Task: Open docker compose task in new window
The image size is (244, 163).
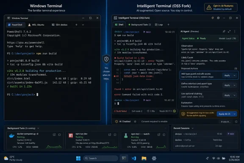Action: 54,135
